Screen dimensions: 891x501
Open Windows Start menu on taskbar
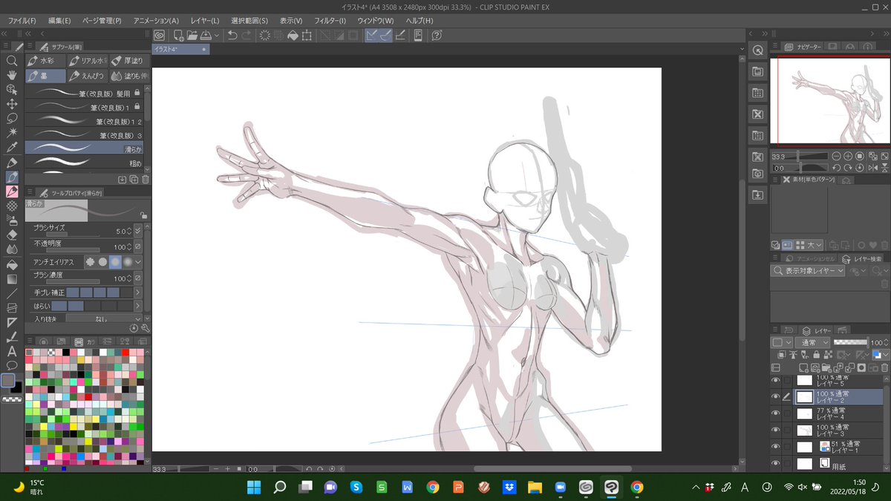[253, 488]
